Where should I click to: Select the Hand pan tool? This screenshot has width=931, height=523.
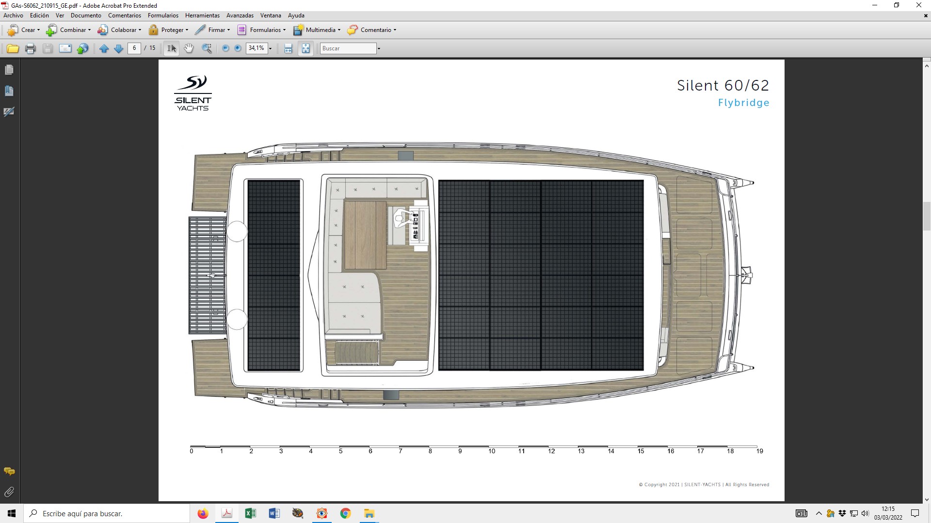pyautogui.click(x=189, y=48)
